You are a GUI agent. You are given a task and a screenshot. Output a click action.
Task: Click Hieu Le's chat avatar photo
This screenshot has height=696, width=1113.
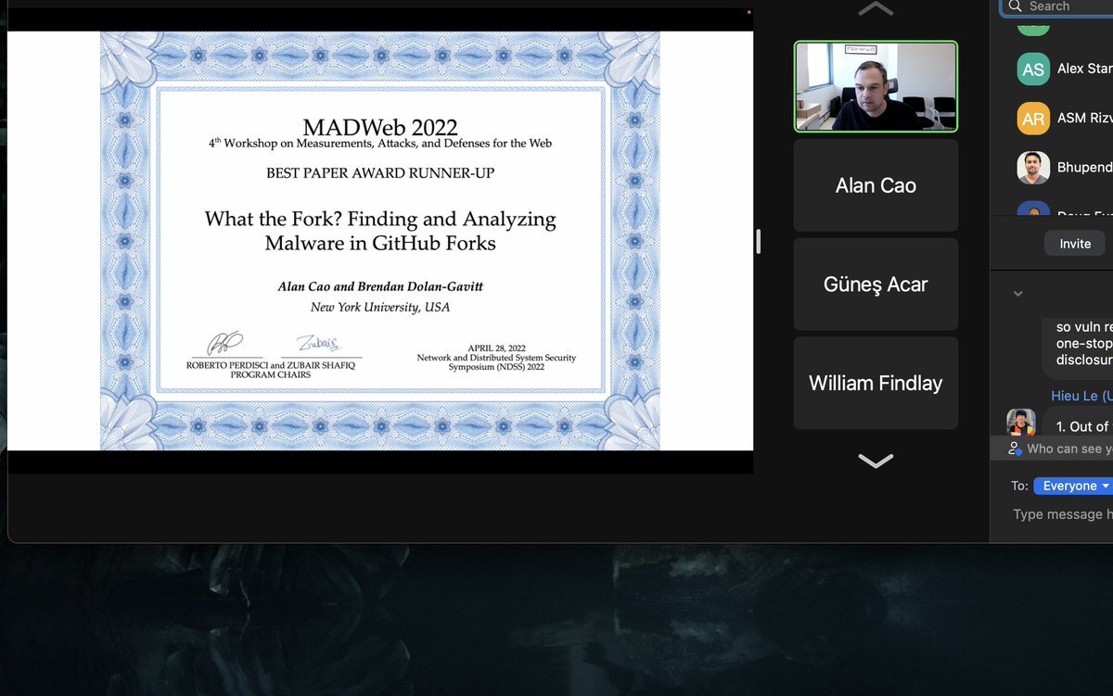coord(1021,423)
